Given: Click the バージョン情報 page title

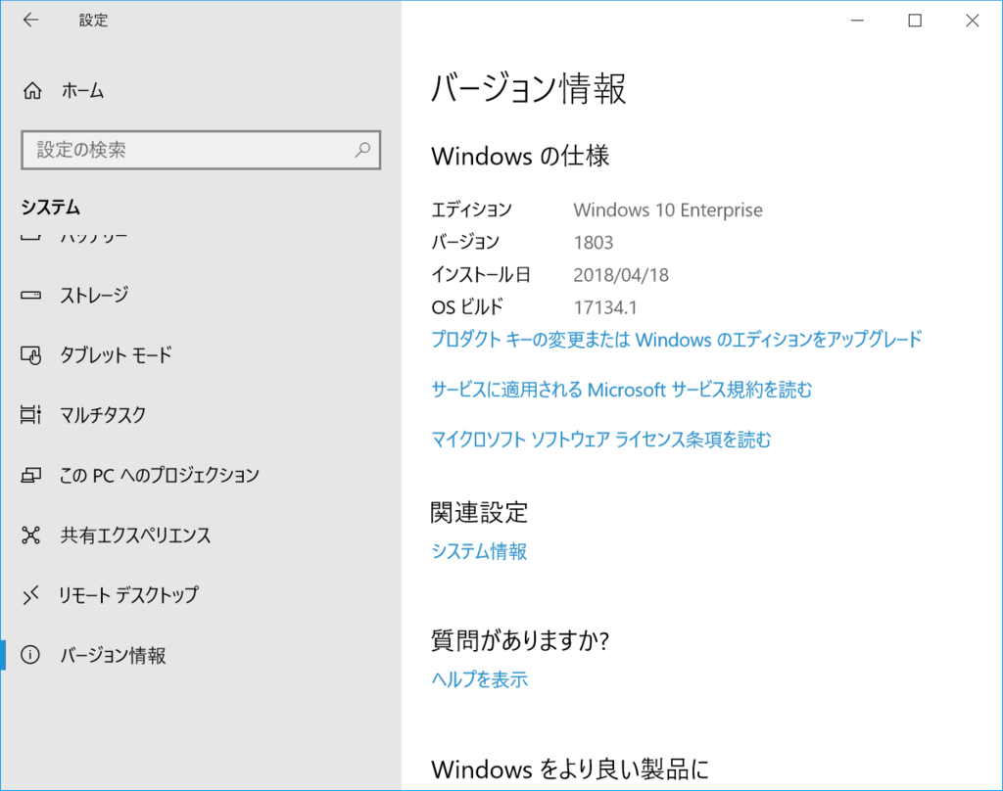Looking at the screenshot, I should (528, 88).
